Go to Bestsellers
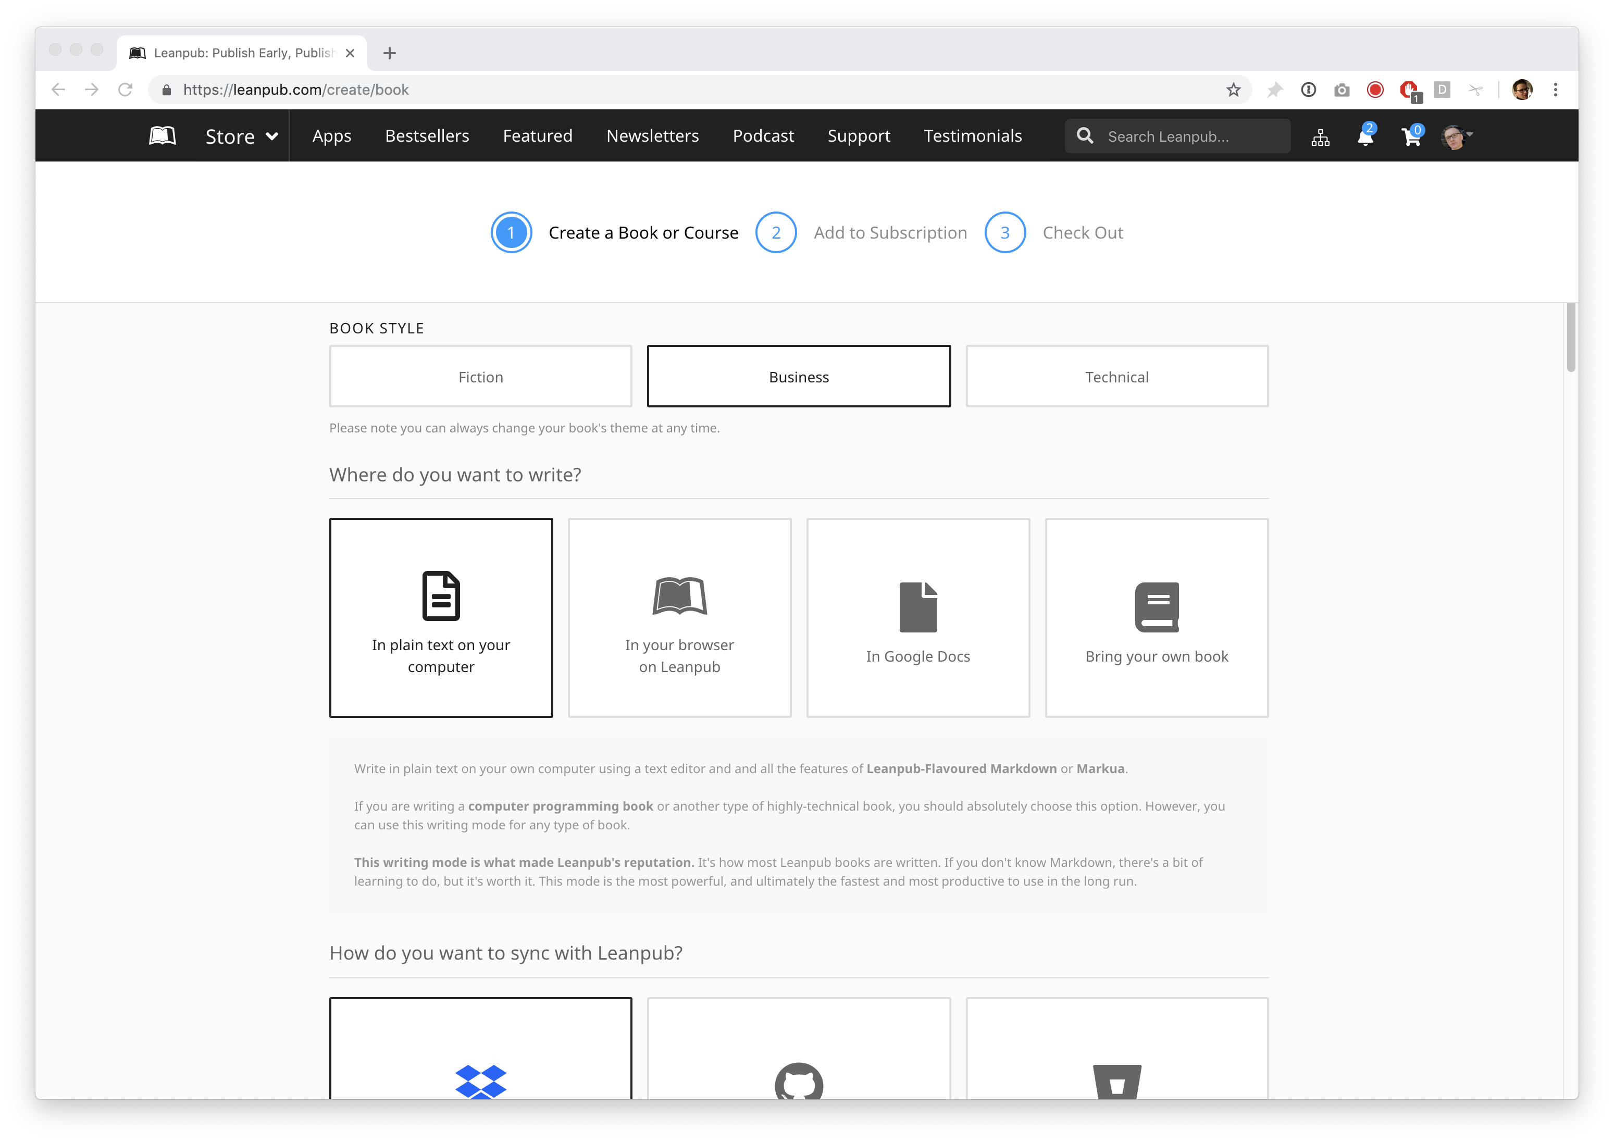This screenshot has height=1143, width=1614. [427, 136]
